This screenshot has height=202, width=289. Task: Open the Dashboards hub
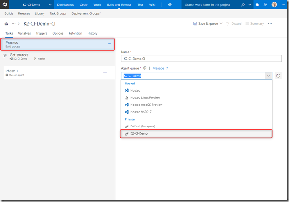click(x=65, y=5)
